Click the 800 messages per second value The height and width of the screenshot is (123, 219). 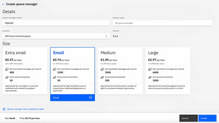[x=12, y=72]
